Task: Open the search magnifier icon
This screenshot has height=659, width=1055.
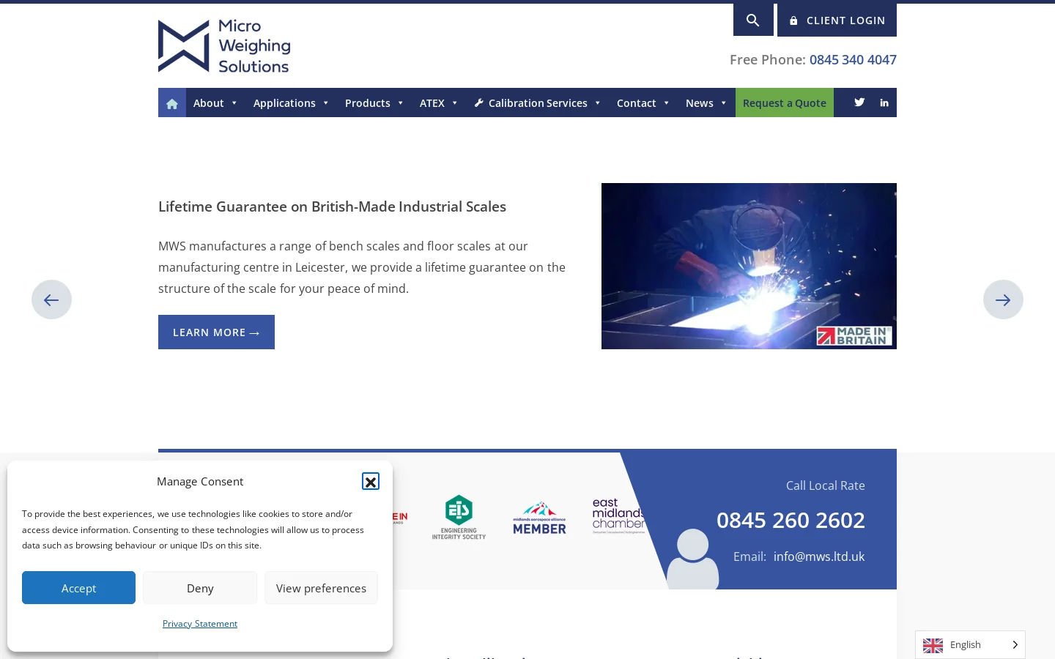Action: pos(753,20)
